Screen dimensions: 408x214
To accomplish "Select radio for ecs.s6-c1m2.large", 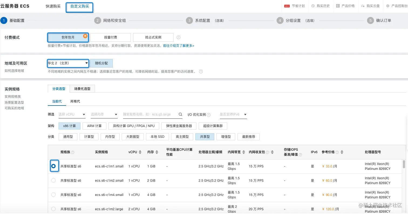I will point(53,209).
